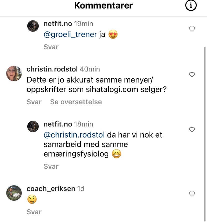Open coach_eriksen's profile picture
207x223 pixels.
pos(14,193)
